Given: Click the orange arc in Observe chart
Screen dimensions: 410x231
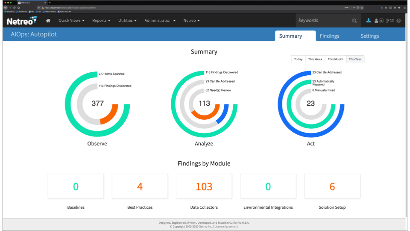Looking at the screenshot, I should click(112, 116).
